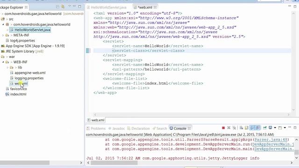Open the Open Console dropdown arrow
Image resolution: width=299 pixels, height=168 pixels.
point(285,128)
